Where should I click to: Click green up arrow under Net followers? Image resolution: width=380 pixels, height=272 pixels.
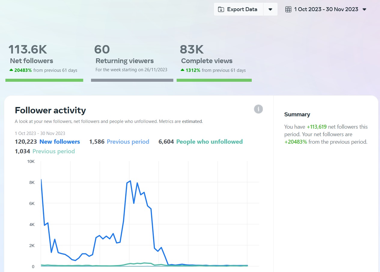(11, 70)
